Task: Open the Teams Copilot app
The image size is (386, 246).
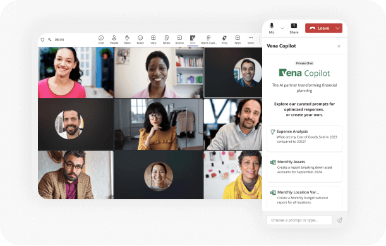Action: click(208, 39)
